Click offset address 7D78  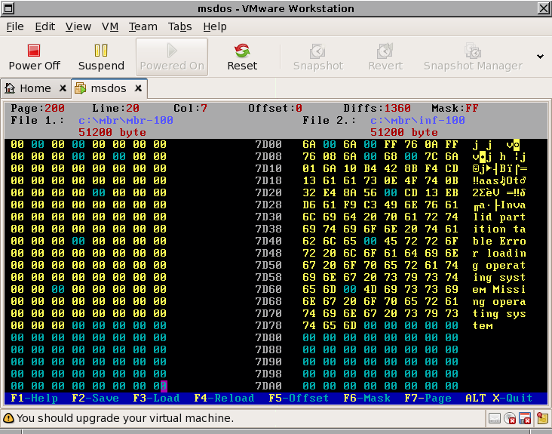(x=268, y=325)
